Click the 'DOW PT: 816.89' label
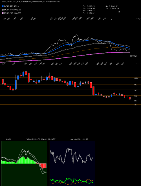 point(12,13)
